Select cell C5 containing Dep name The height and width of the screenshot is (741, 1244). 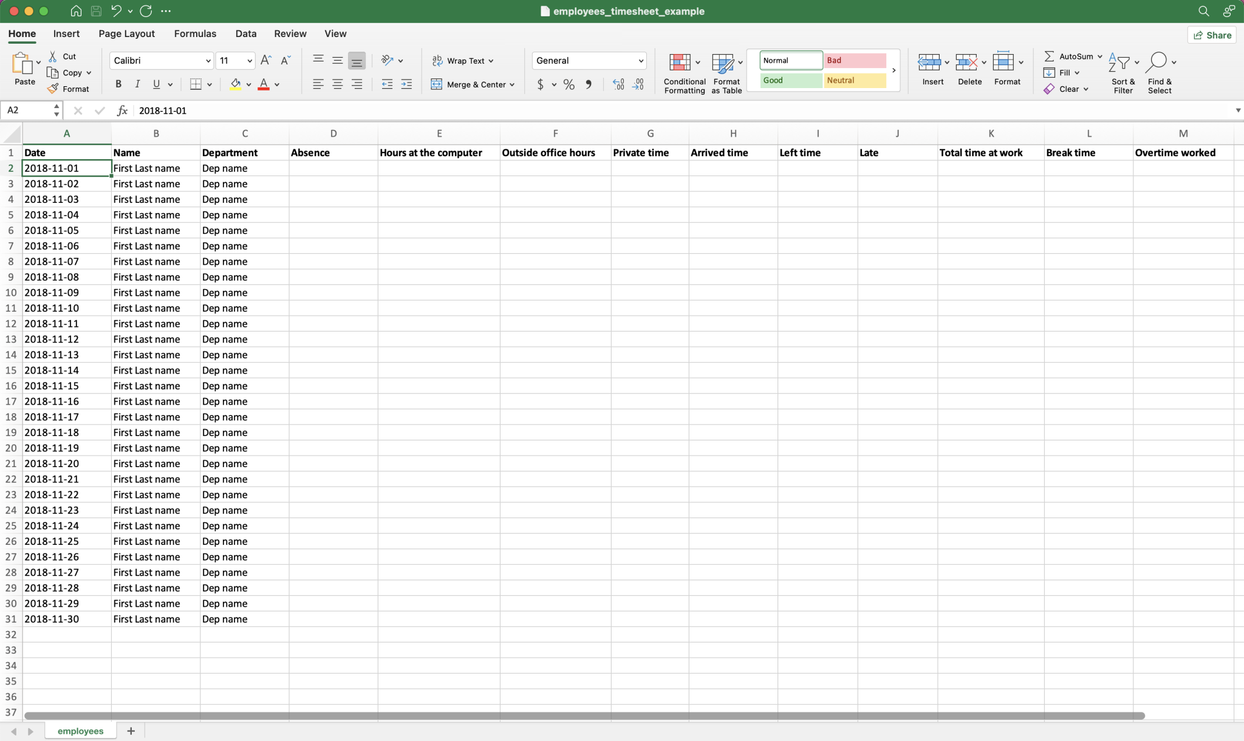245,214
